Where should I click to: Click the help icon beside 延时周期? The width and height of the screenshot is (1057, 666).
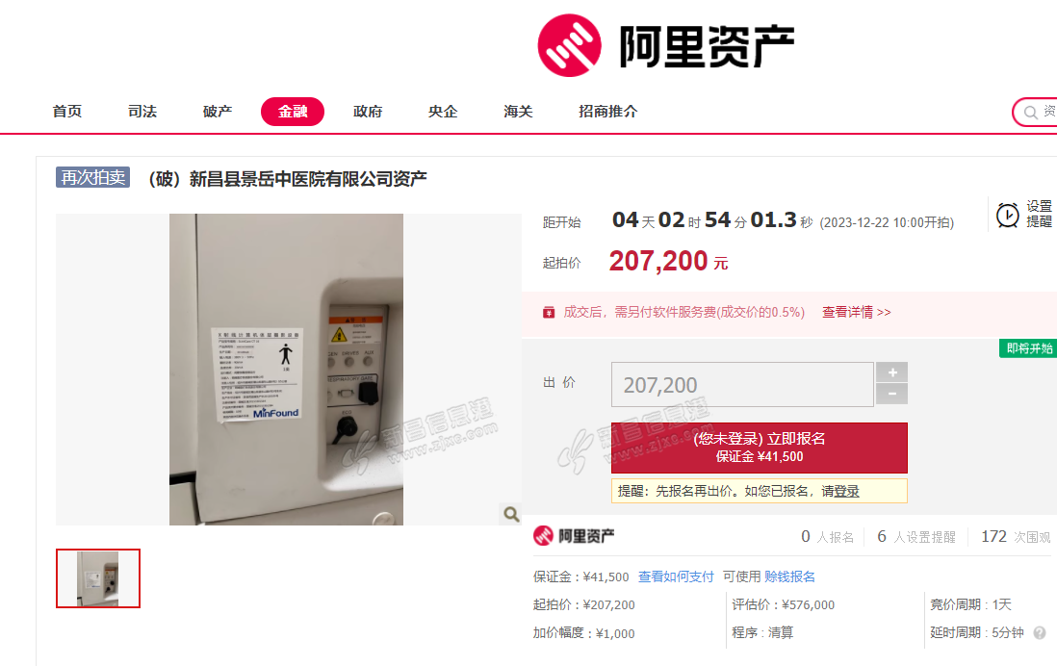tap(1040, 633)
